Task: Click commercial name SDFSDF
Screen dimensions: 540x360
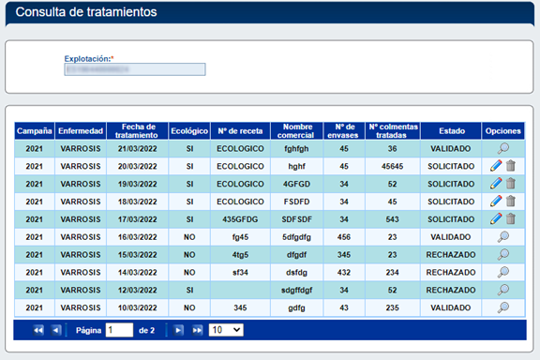Action: (x=296, y=219)
